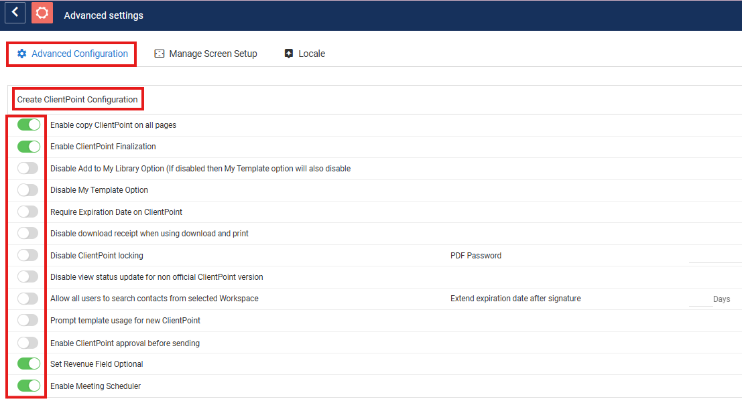Screen dimensions: 742x399
Task: Click the Locale star icon
Action: click(289, 54)
